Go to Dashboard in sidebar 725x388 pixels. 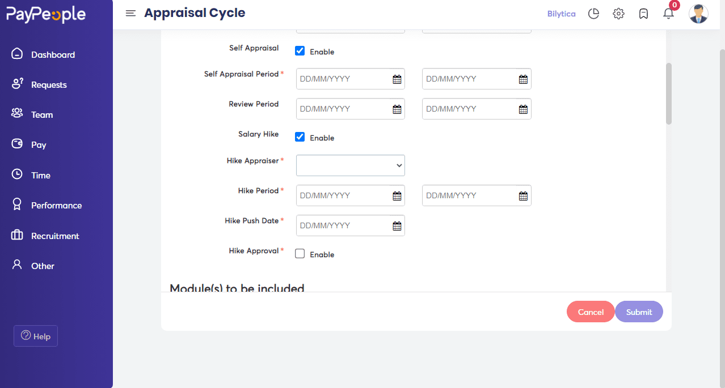pos(53,55)
